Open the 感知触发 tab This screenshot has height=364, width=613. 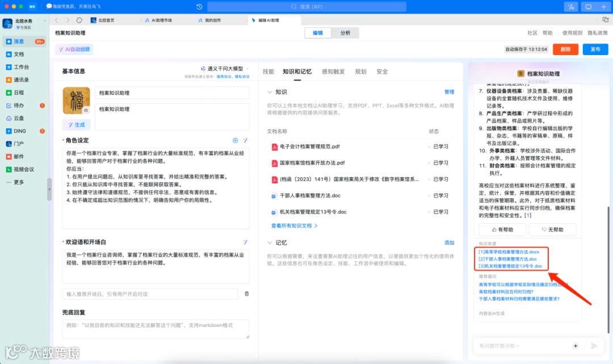coord(333,72)
